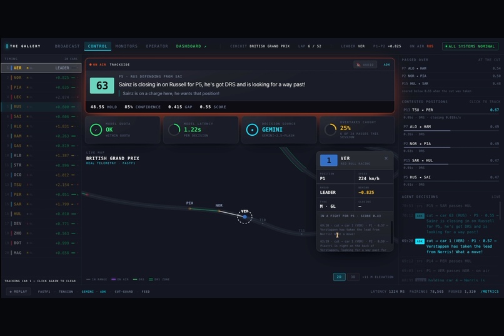This screenshot has height=336, width=504.
Task: Select ALO row in timing list
Action: 41,126
